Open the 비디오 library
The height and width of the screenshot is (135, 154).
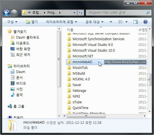18,83
